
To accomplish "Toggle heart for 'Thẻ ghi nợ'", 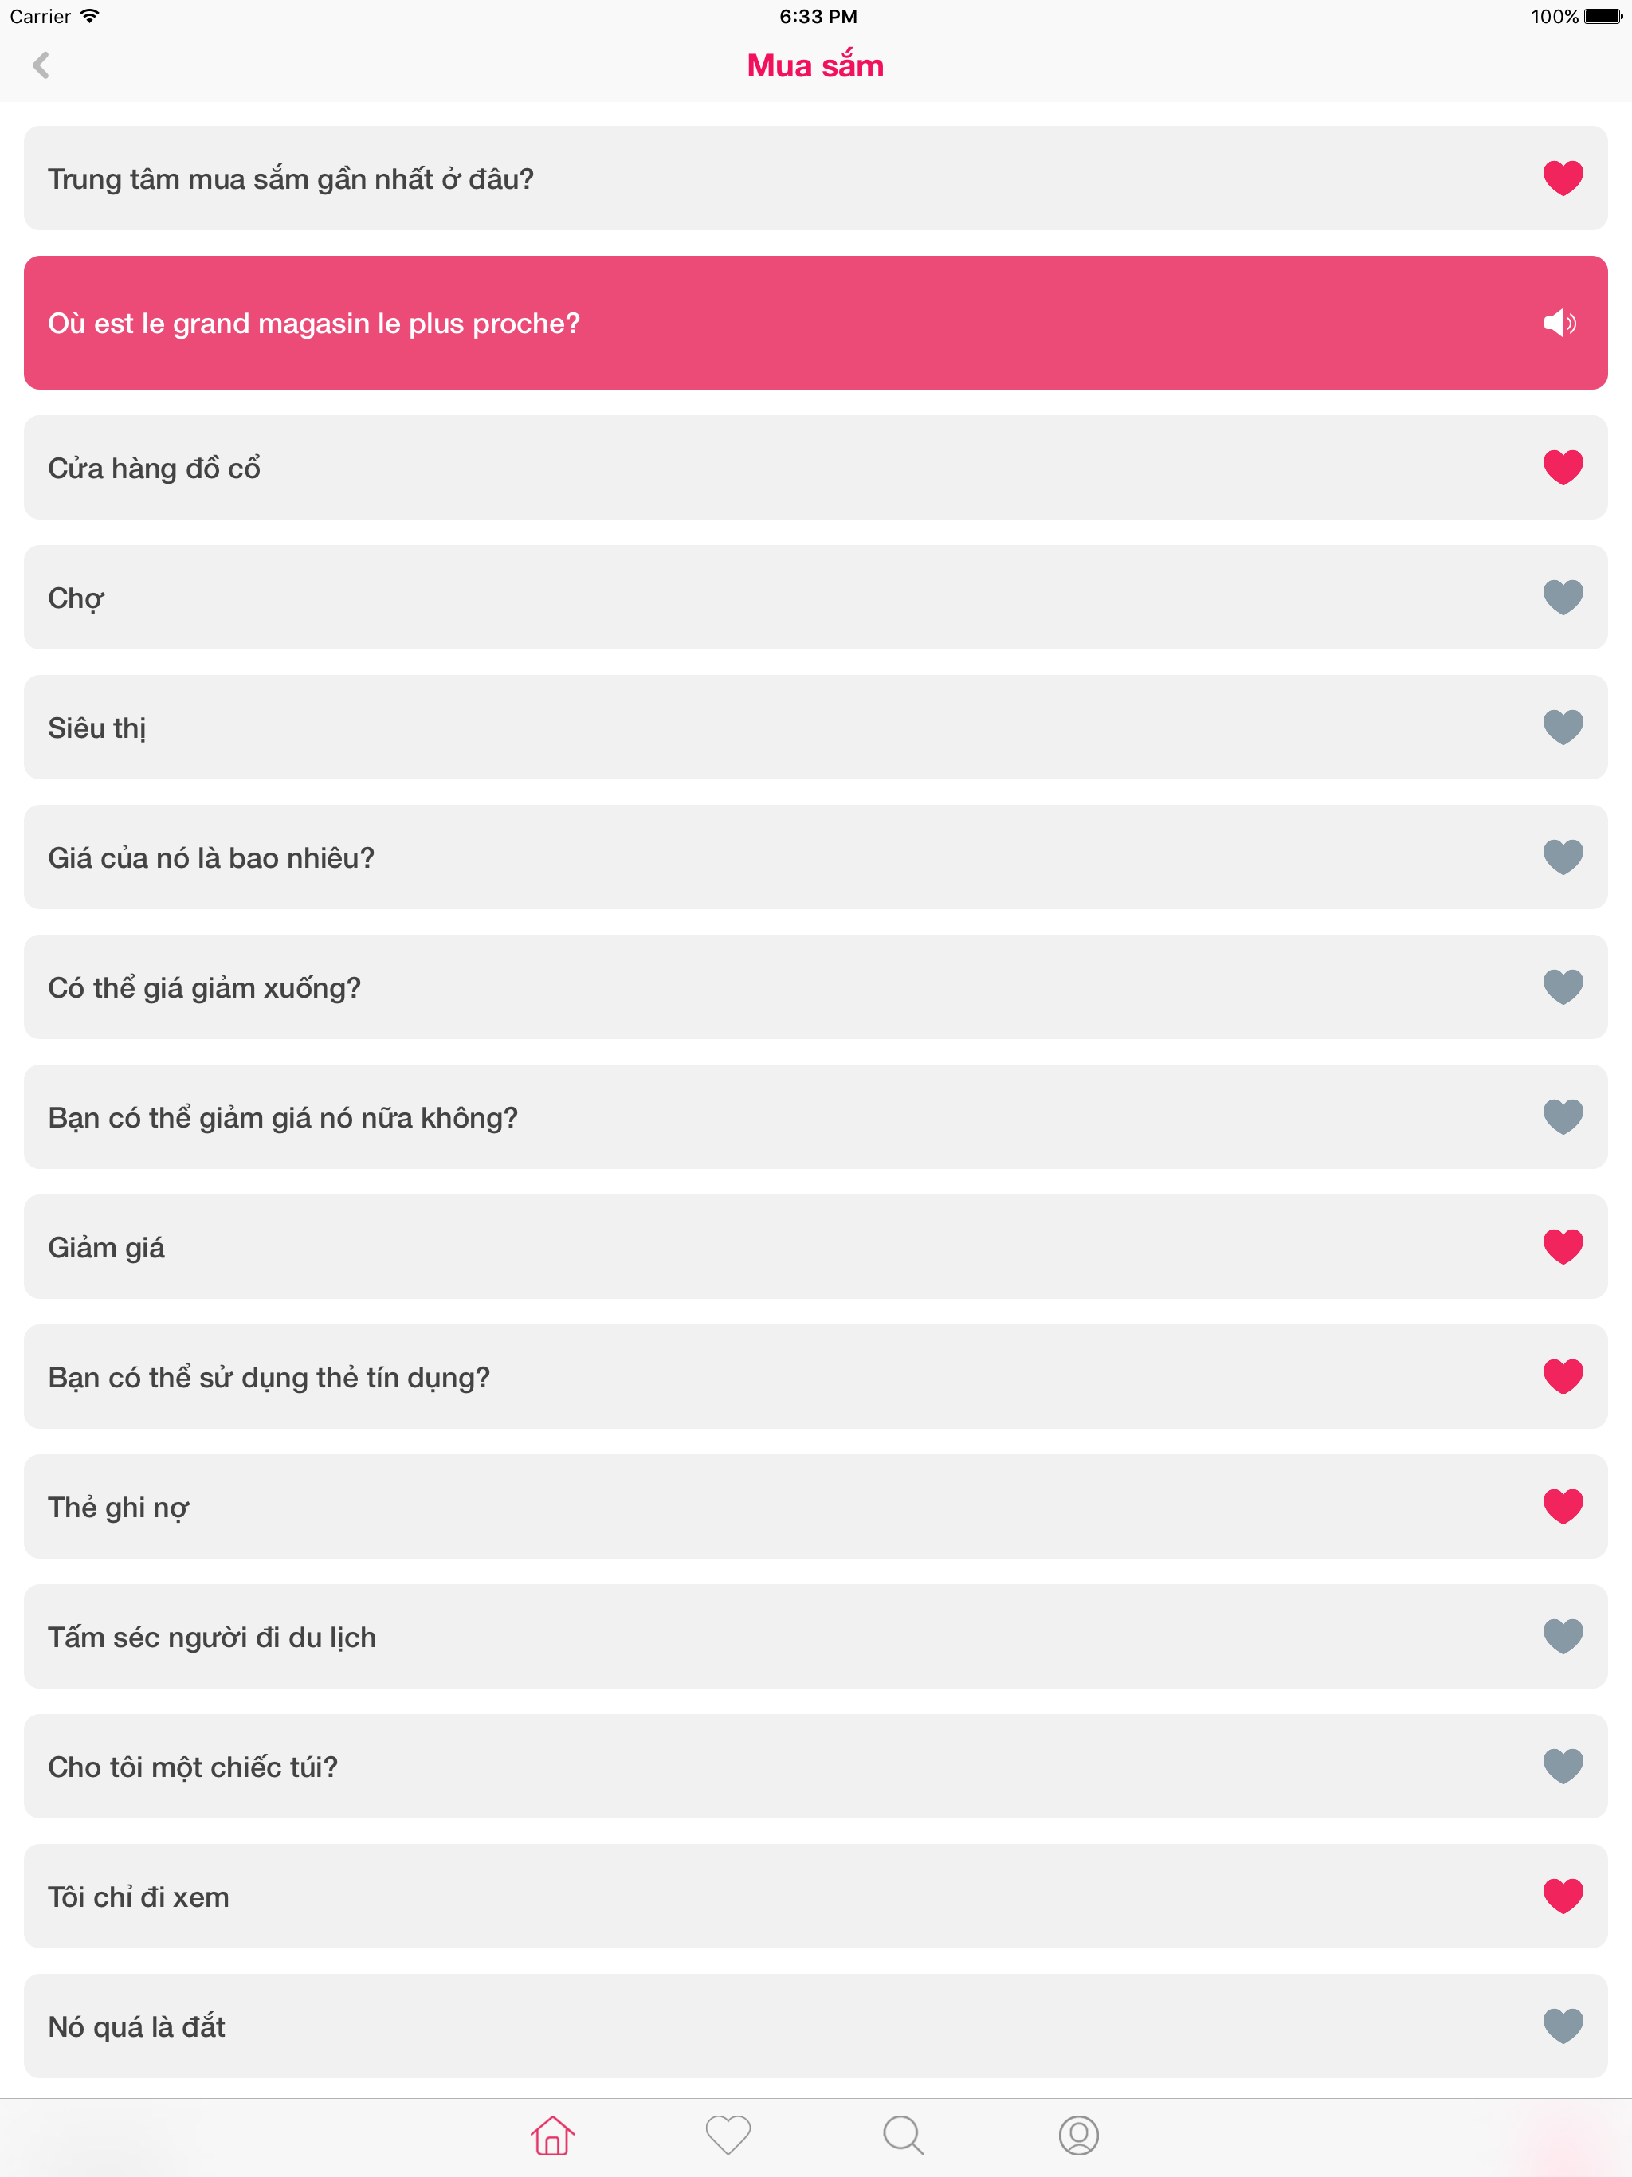I will click(x=1562, y=1507).
